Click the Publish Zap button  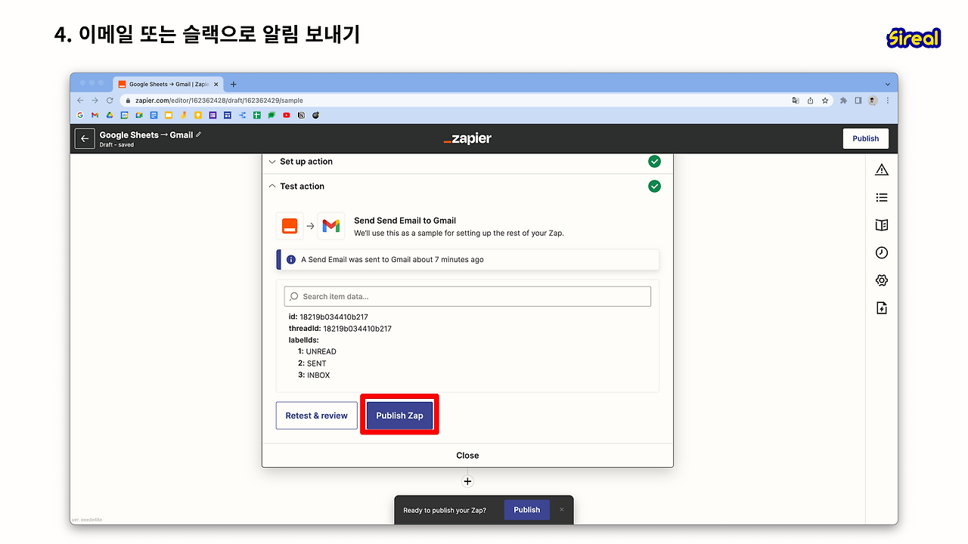point(399,416)
